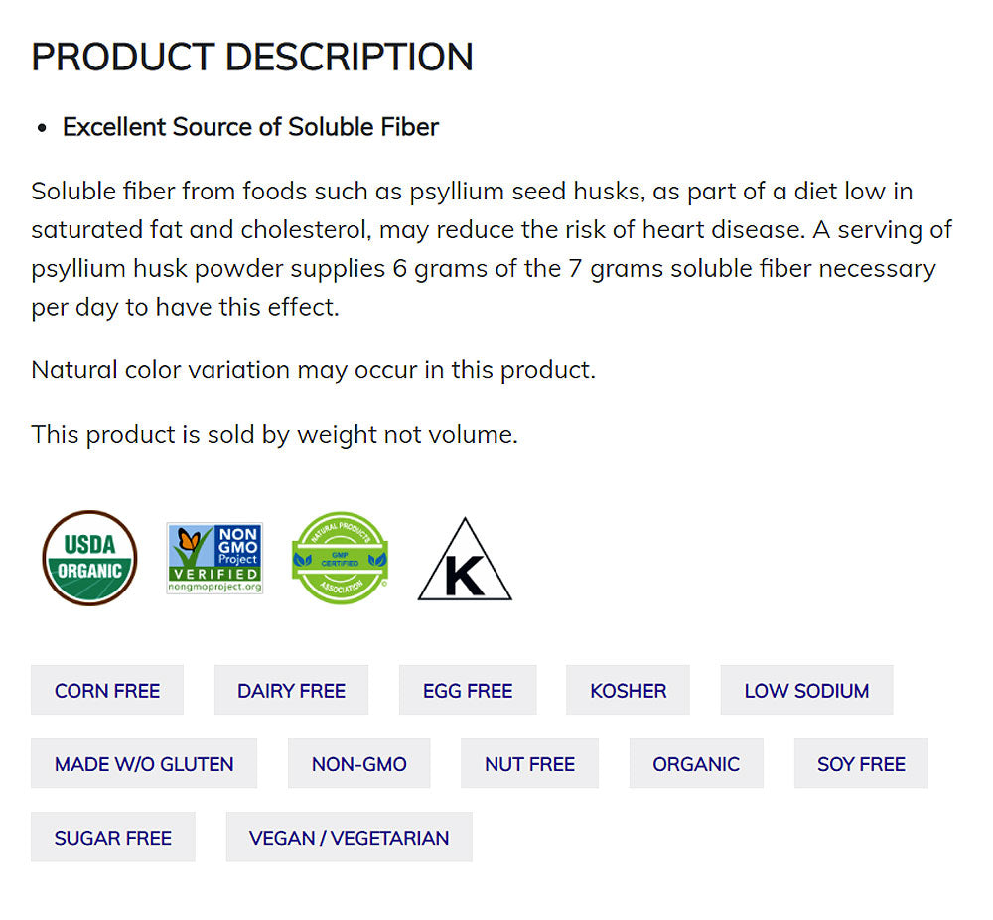Select the Soy Free tag
993x920 pixels.
pos(861,764)
